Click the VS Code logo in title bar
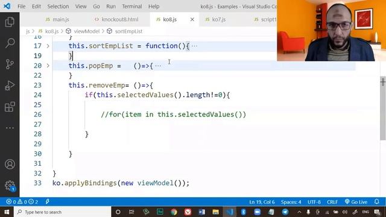The height and width of the screenshot is (217, 386). click(x=7, y=6)
